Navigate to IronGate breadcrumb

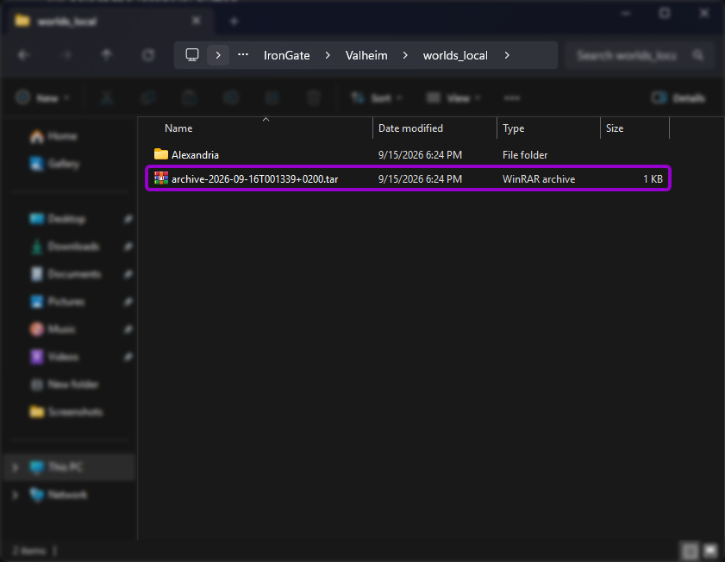point(287,55)
